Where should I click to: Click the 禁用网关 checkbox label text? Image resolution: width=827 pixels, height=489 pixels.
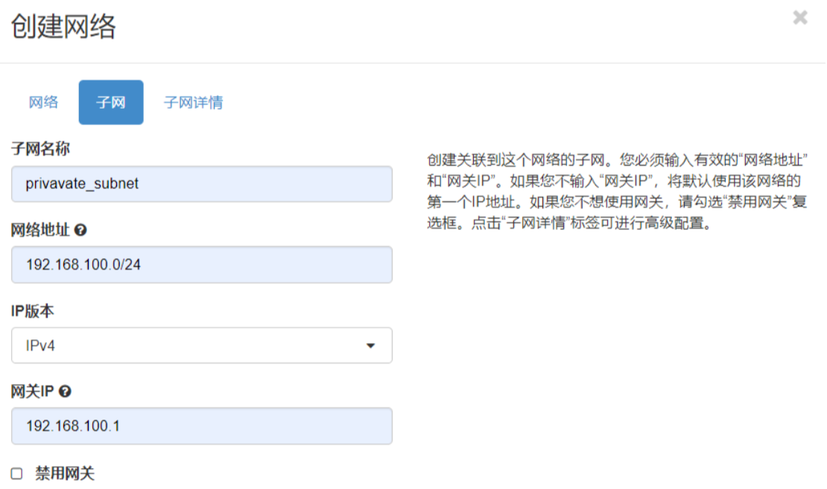coord(65,473)
